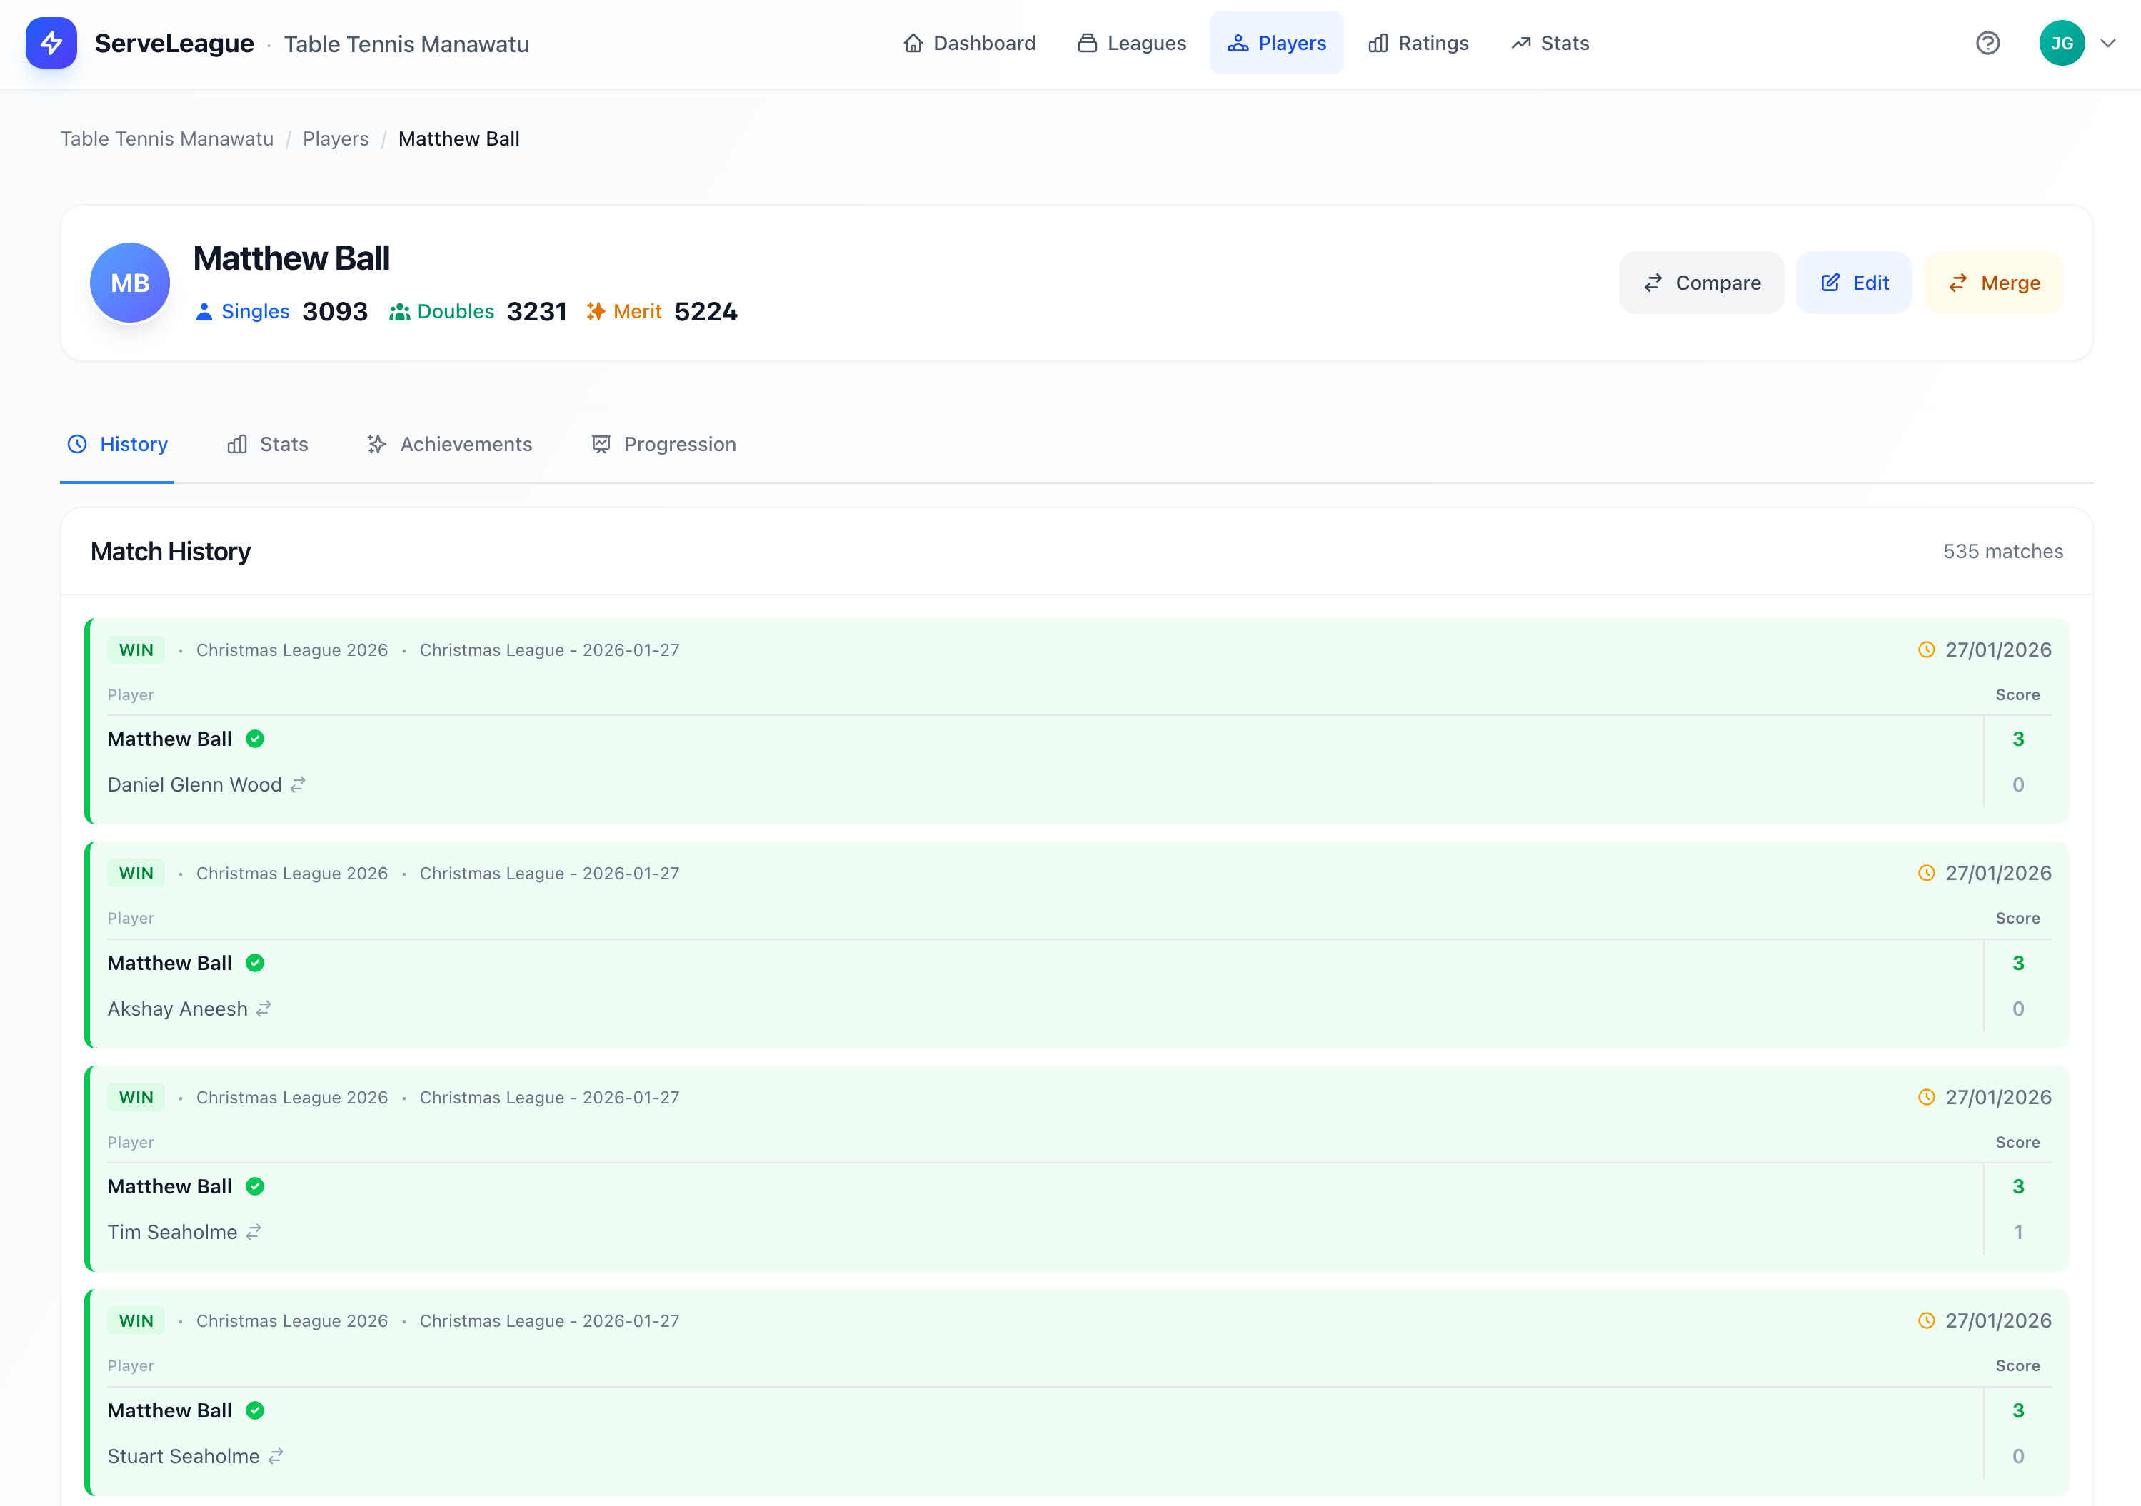
Task: Select the Stats tab under player card
Action: [x=268, y=445]
